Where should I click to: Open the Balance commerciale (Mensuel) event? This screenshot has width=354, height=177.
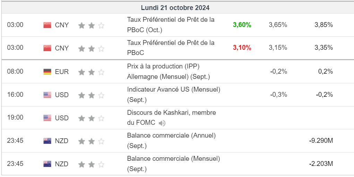pos(173,164)
